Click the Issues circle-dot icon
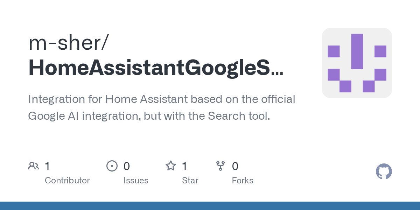420x210 pixels. click(x=112, y=166)
